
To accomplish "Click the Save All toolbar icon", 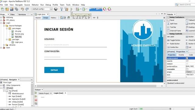I will click(x=16, y=9).
